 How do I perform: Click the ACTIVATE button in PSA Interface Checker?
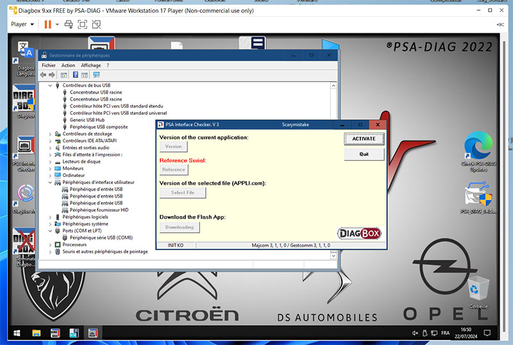(x=364, y=139)
